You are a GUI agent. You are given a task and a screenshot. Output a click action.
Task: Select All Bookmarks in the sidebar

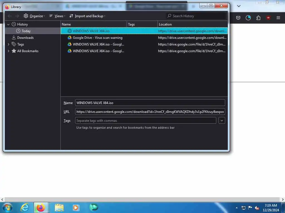[x=28, y=51]
